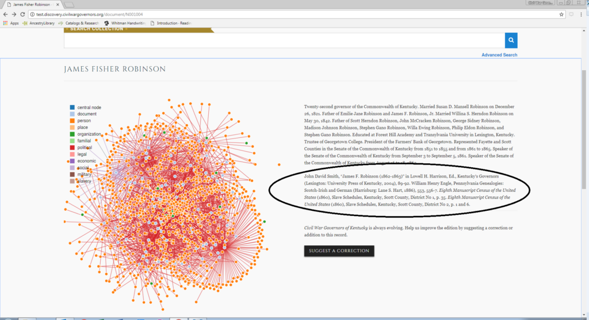The image size is (589, 320).
Task: Click the person orange legend swatch
Action: [x=72, y=121]
